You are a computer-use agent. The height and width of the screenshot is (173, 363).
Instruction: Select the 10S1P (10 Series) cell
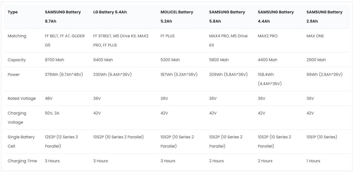coord(322,137)
